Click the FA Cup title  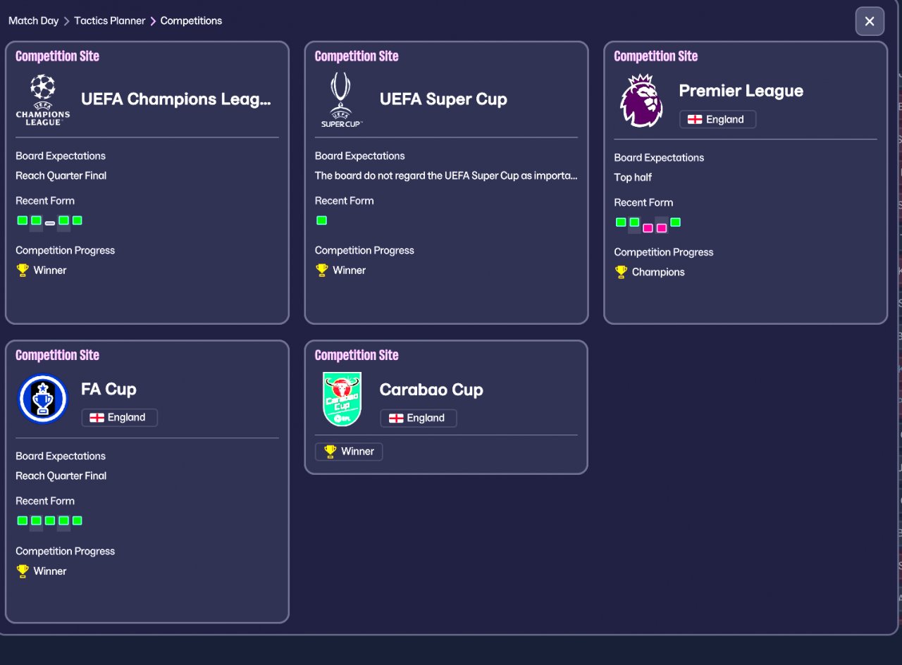click(x=109, y=389)
